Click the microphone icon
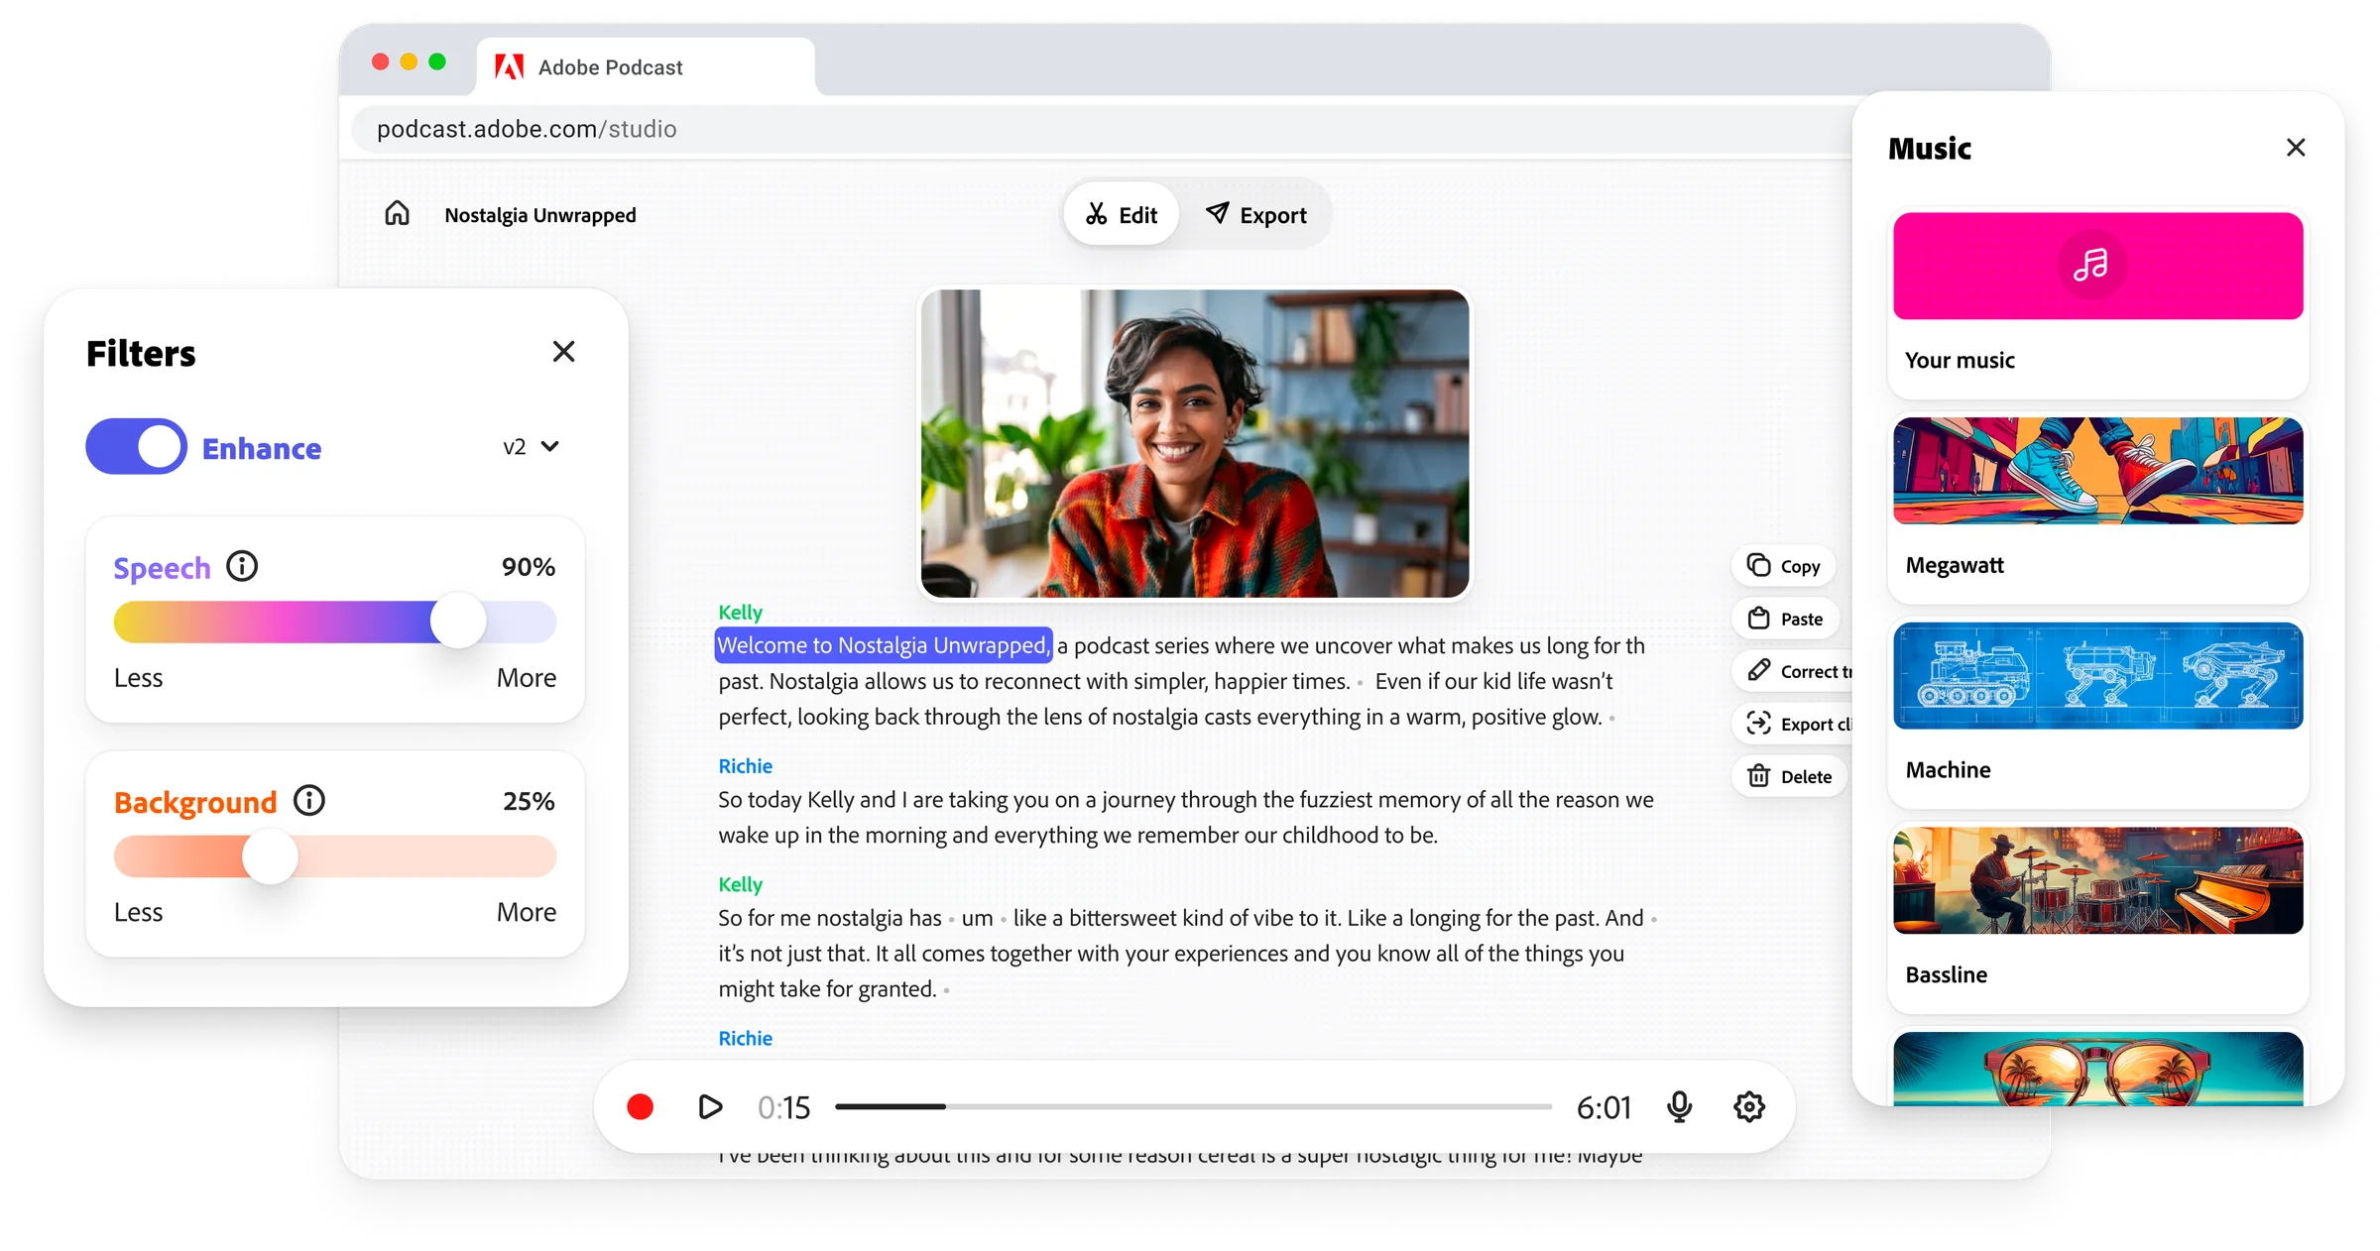2380x1251 pixels. [1679, 1106]
